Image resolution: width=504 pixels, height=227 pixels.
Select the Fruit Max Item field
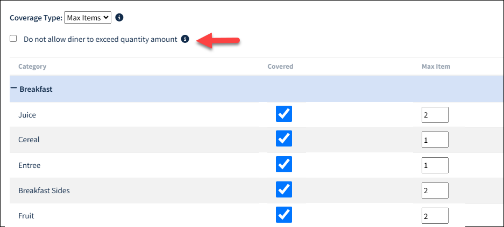coord(435,215)
